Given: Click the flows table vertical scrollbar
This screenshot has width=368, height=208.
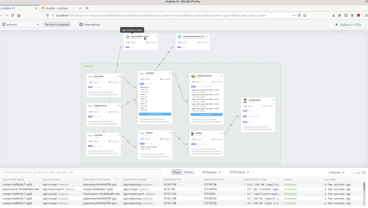Looking at the screenshot, I should tap(364, 187).
